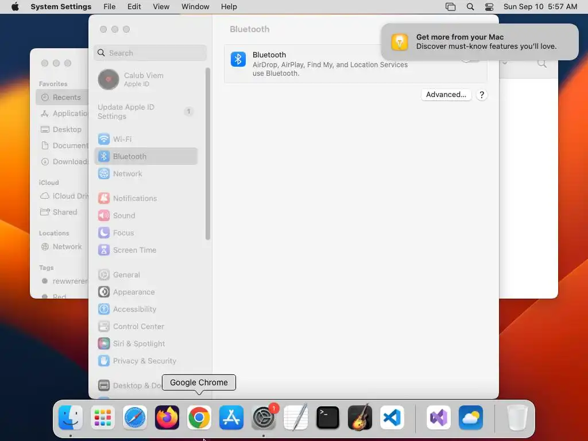Open Spotlight search in menu bar
The width and height of the screenshot is (588, 441).
coord(470,7)
